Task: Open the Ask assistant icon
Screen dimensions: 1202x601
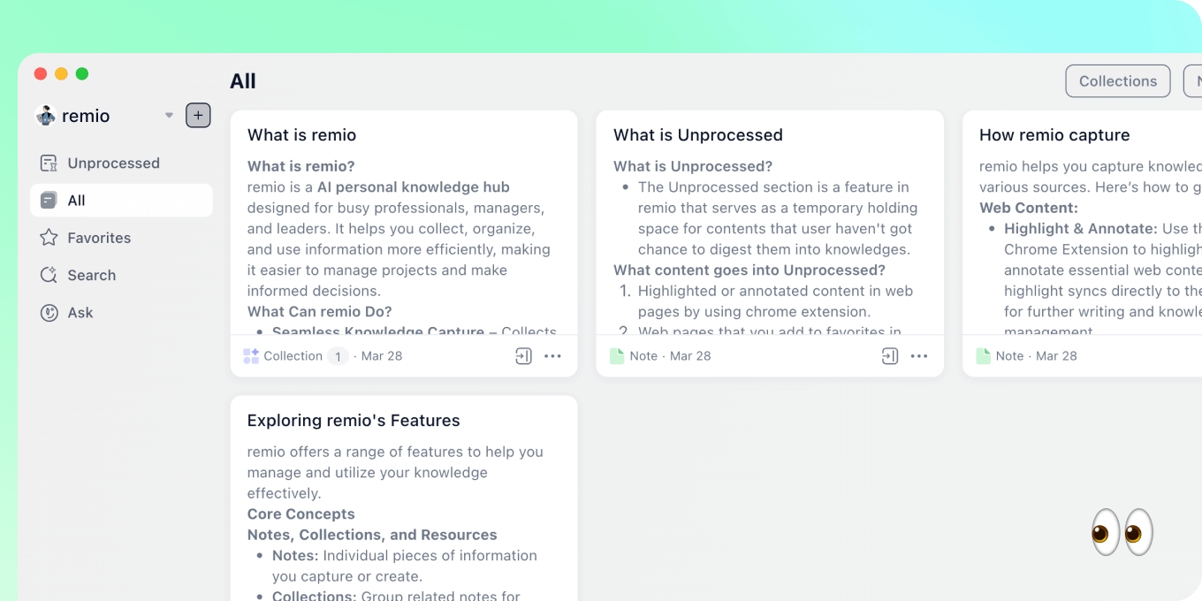Action: coord(49,312)
